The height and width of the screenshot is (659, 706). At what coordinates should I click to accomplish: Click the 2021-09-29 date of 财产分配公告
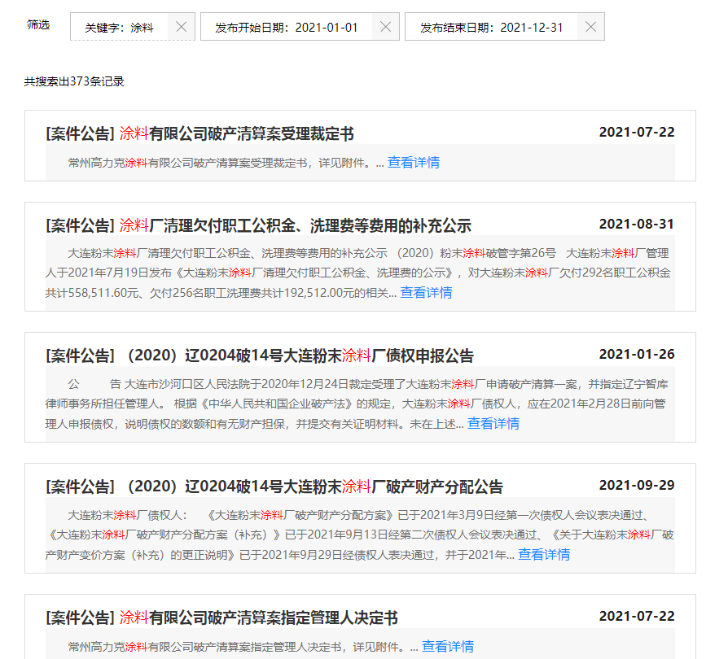[x=636, y=486]
